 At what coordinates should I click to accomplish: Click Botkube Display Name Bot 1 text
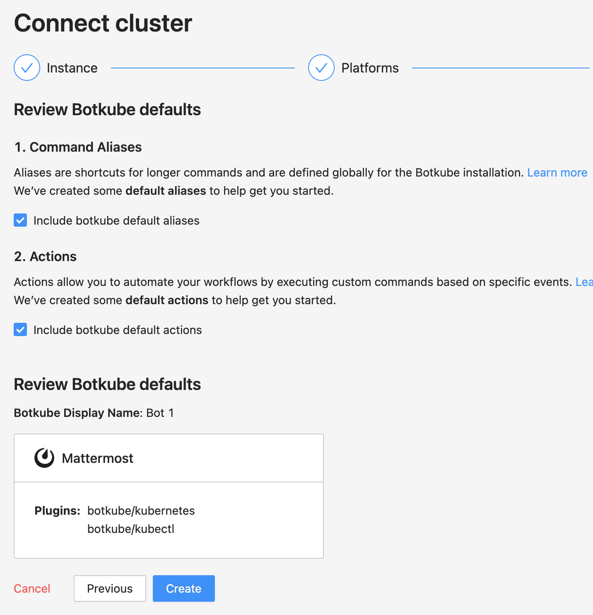(94, 413)
